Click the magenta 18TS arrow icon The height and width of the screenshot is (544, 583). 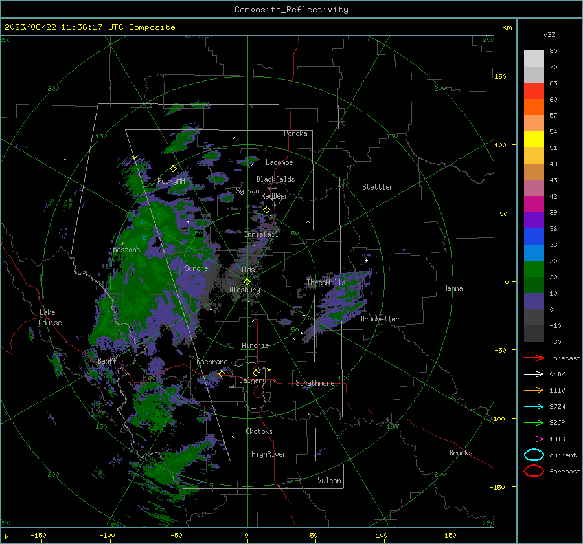[534, 439]
